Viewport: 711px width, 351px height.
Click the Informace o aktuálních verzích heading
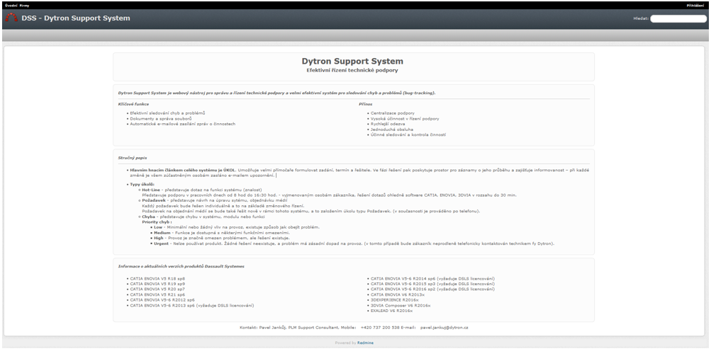click(181, 266)
